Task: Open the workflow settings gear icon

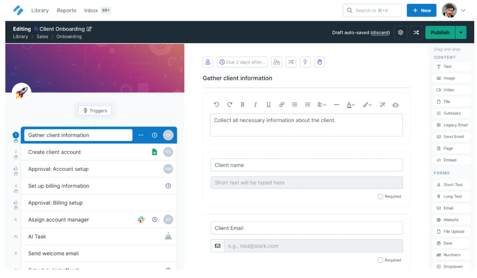Action: (x=400, y=32)
